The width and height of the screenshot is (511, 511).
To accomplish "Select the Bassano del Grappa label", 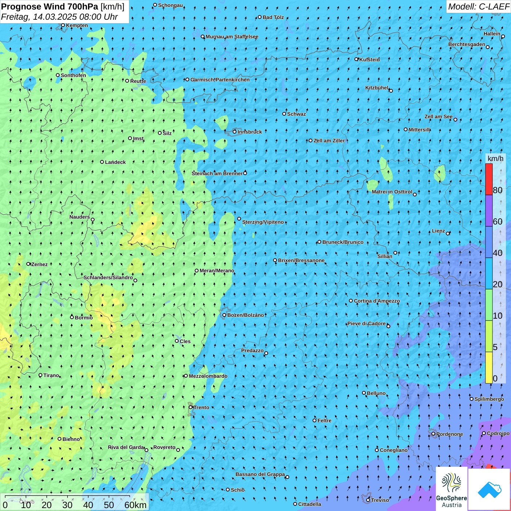I will click(260, 474).
